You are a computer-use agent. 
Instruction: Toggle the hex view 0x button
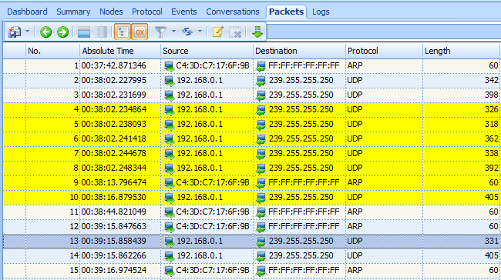(140, 32)
